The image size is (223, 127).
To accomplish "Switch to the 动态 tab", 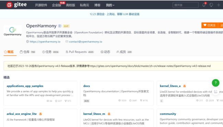I will point(105,52).
